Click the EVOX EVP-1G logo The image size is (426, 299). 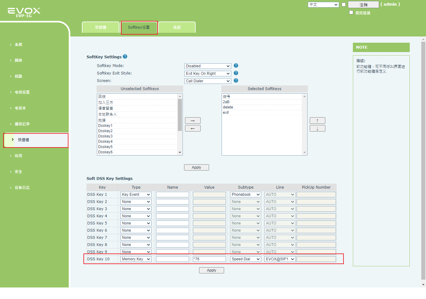click(x=24, y=12)
